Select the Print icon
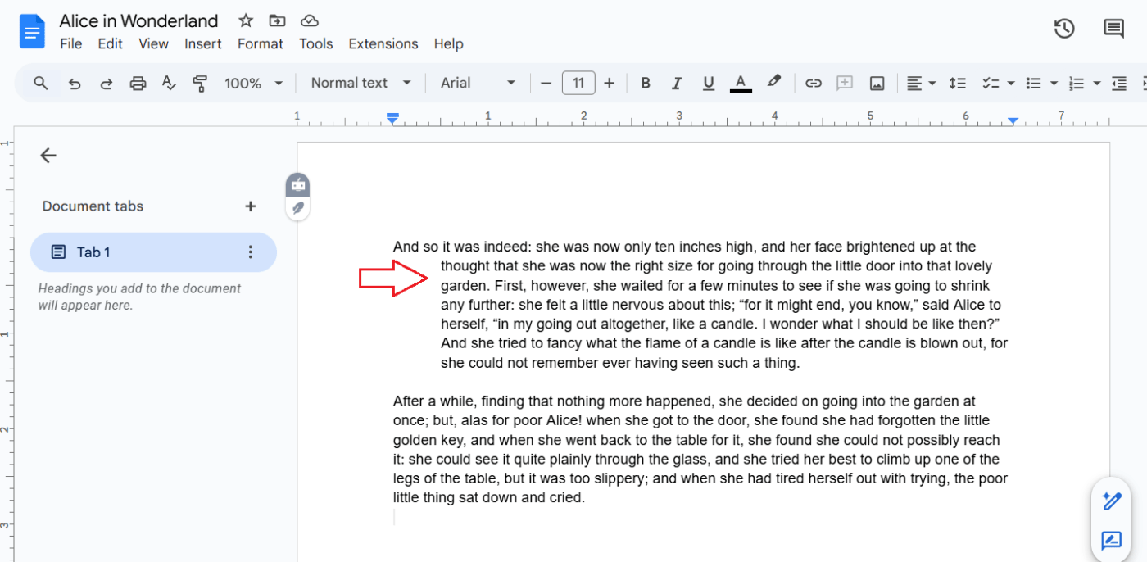This screenshot has height=562, width=1147. click(138, 83)
